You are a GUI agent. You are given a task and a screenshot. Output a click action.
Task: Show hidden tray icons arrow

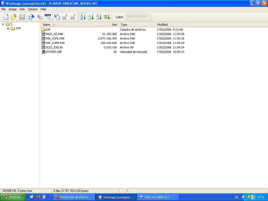tap(244, 197)
